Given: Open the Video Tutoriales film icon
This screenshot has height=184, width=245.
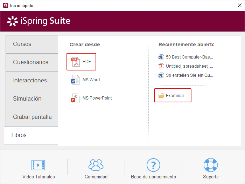Looking at the screenshot, I should (x=38, y=165).
